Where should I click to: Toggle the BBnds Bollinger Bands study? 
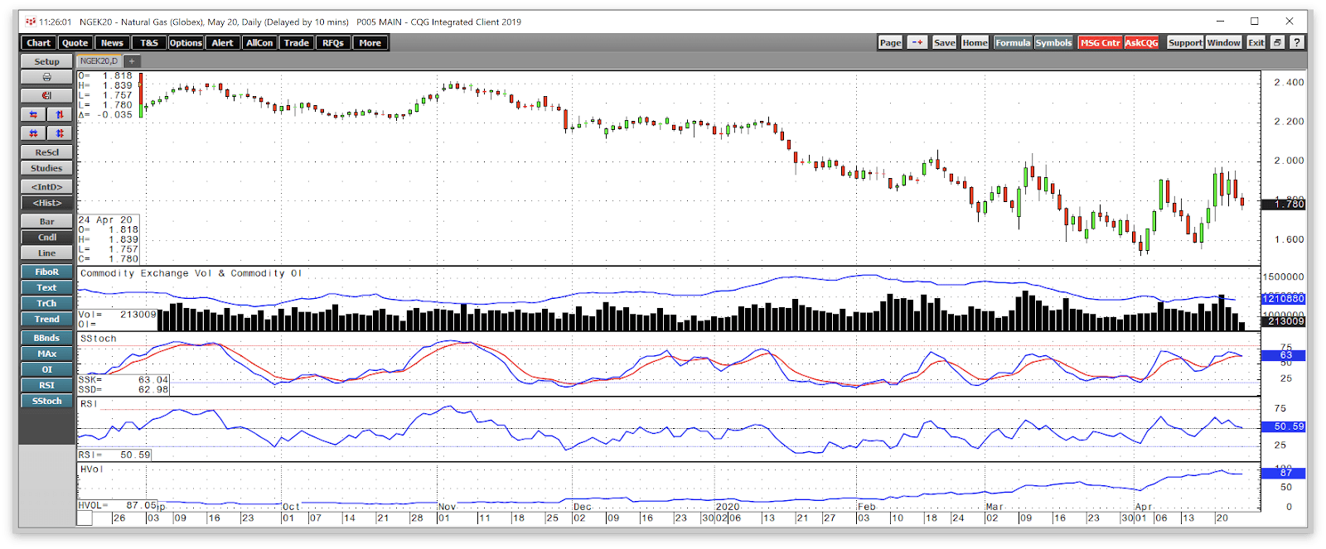[46, 338]
